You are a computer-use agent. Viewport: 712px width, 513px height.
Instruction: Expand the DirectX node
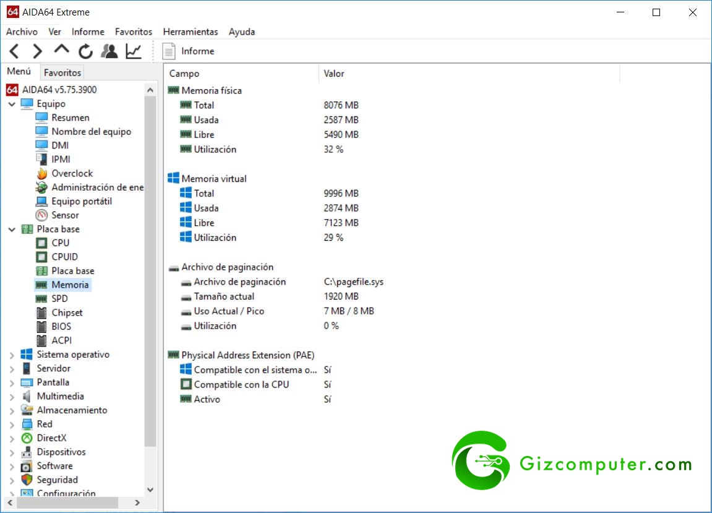(12, 439)
